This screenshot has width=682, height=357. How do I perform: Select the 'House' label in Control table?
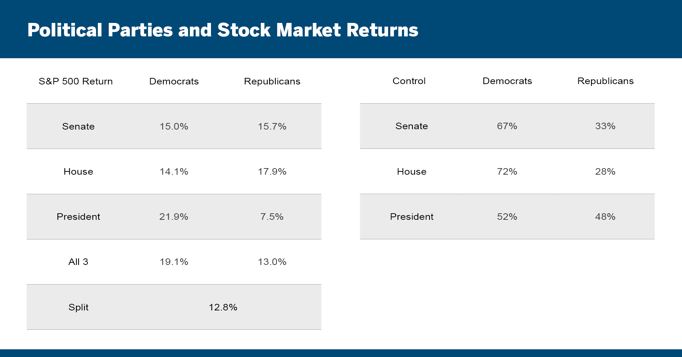411,171
